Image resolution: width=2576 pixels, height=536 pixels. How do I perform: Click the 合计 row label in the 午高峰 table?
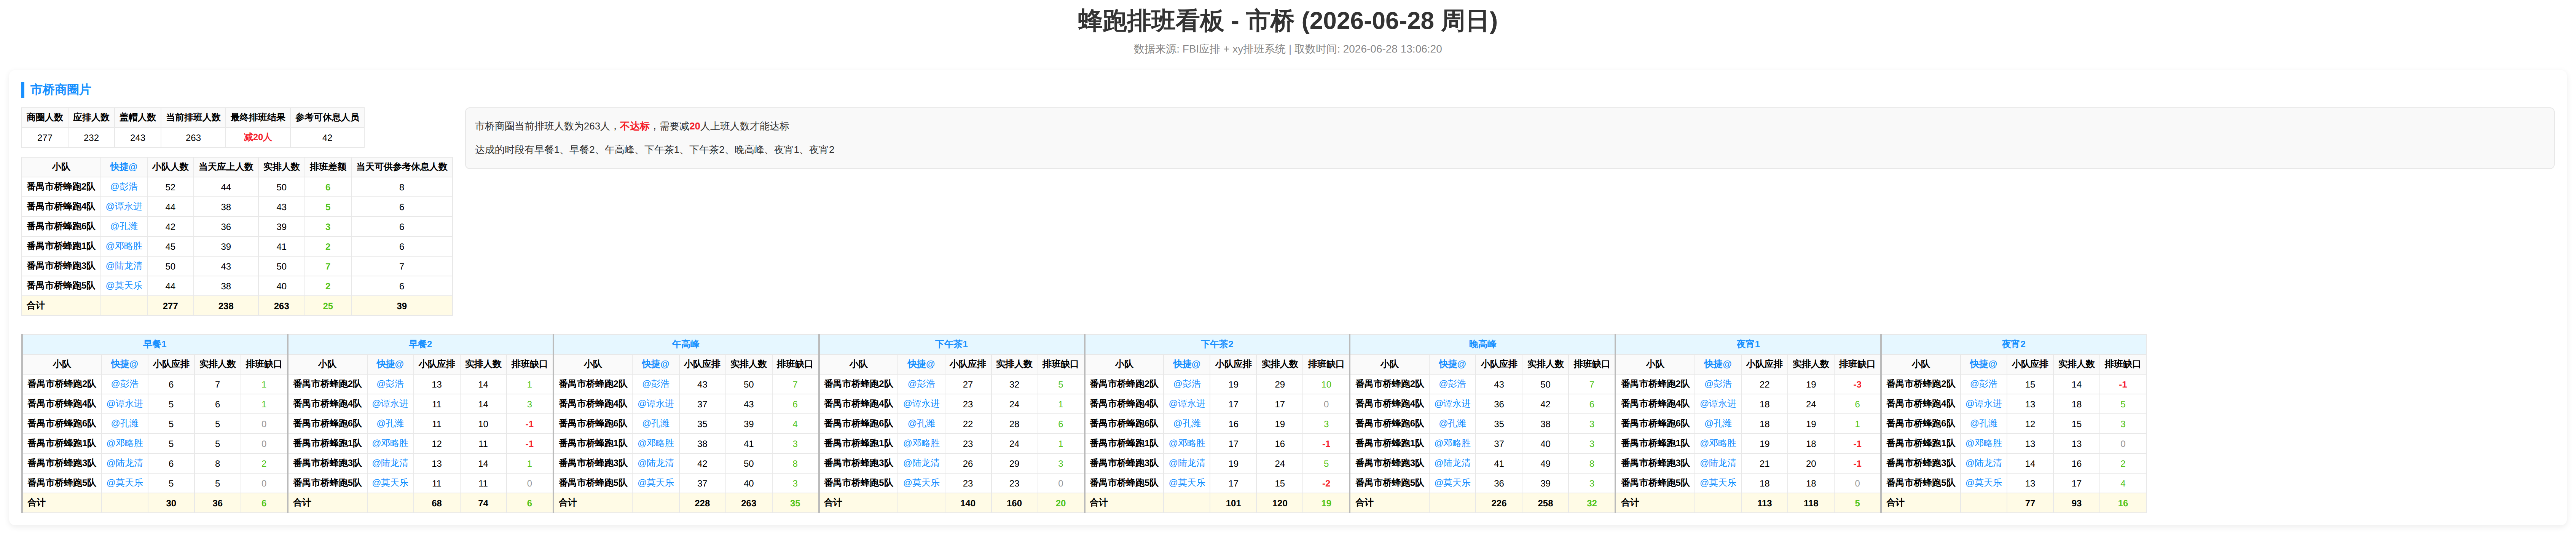point(568,503)
